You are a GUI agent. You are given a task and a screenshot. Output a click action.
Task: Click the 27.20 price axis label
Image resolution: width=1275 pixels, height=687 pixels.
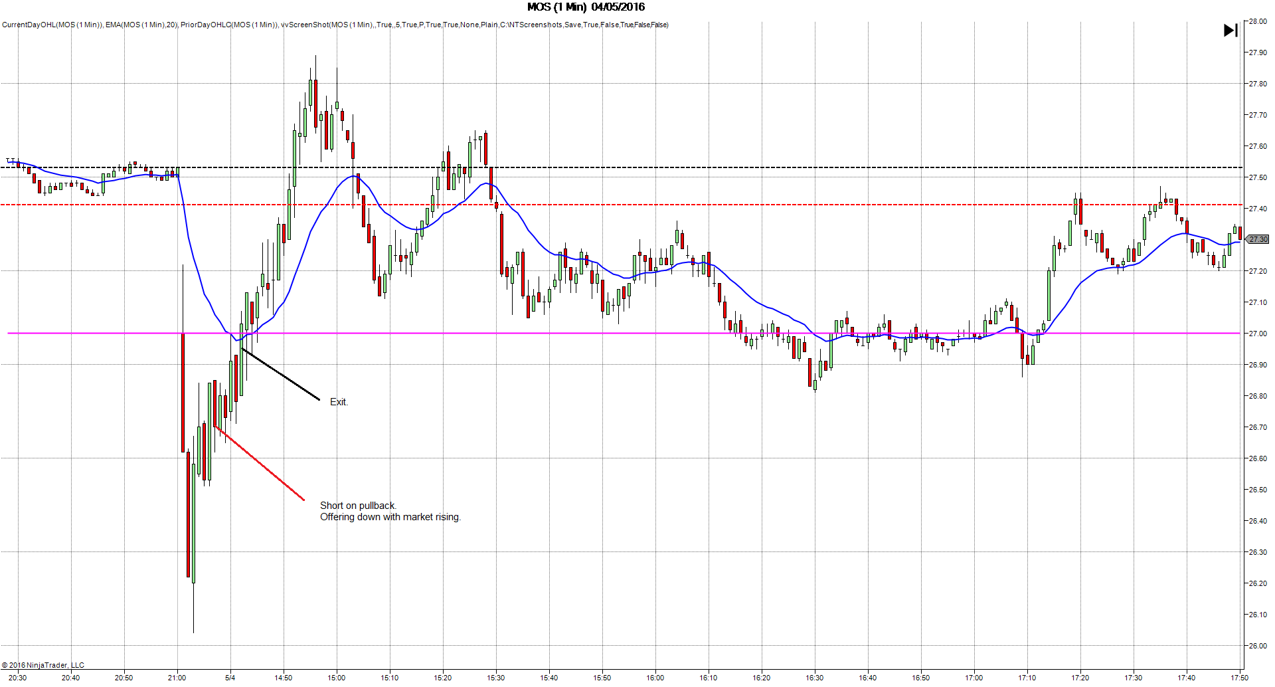(x=1258, y=271)
